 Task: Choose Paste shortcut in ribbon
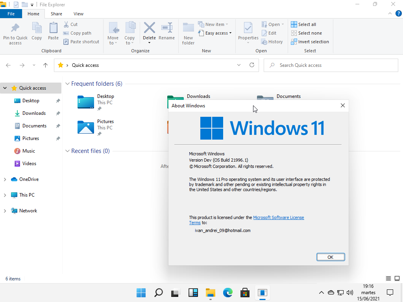(x=81, y=42)
